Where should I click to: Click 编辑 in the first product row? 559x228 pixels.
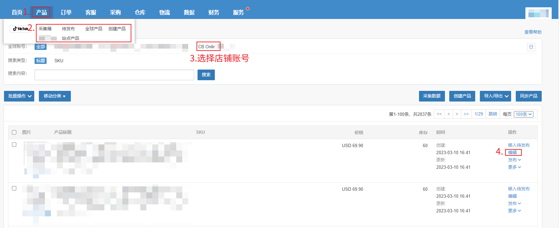click(512, 152)
